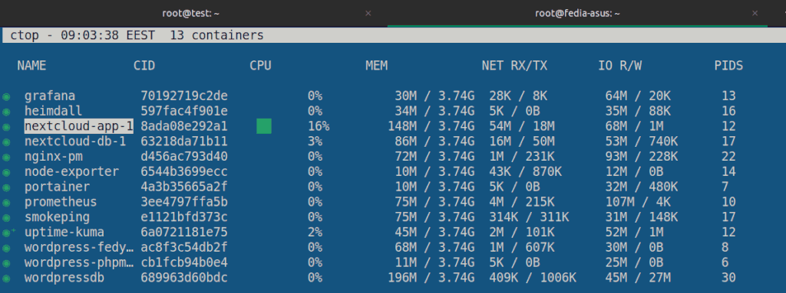Click container ID 4a3b35665a2f
Screen dimensions: 786x293
tap(184, 187)
